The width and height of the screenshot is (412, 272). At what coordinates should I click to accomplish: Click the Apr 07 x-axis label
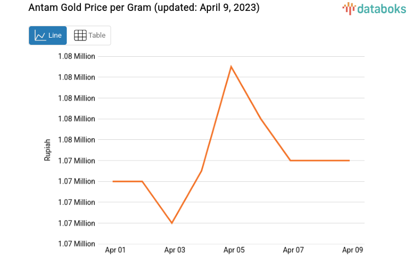[293, 250]
